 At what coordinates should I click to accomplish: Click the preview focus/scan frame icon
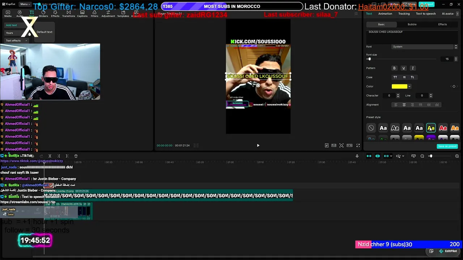(x=341, y=146)
